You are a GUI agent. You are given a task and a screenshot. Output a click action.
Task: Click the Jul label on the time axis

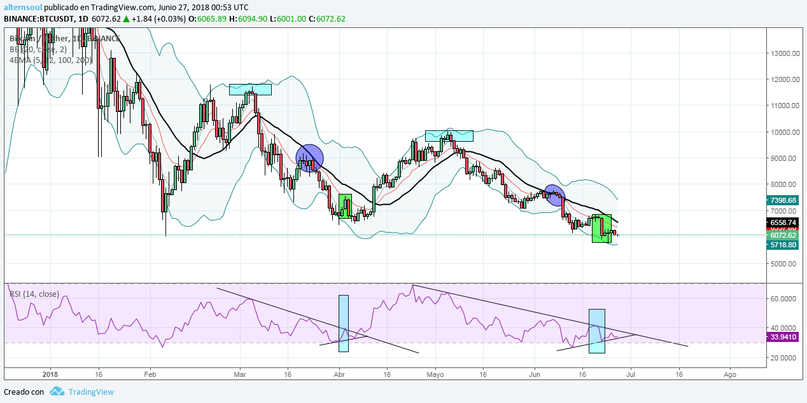[x=631, y=375]
